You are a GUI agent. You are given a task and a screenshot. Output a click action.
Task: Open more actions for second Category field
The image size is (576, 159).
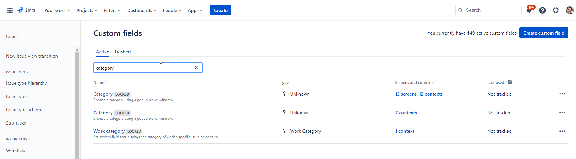click(x=562, y=113)
